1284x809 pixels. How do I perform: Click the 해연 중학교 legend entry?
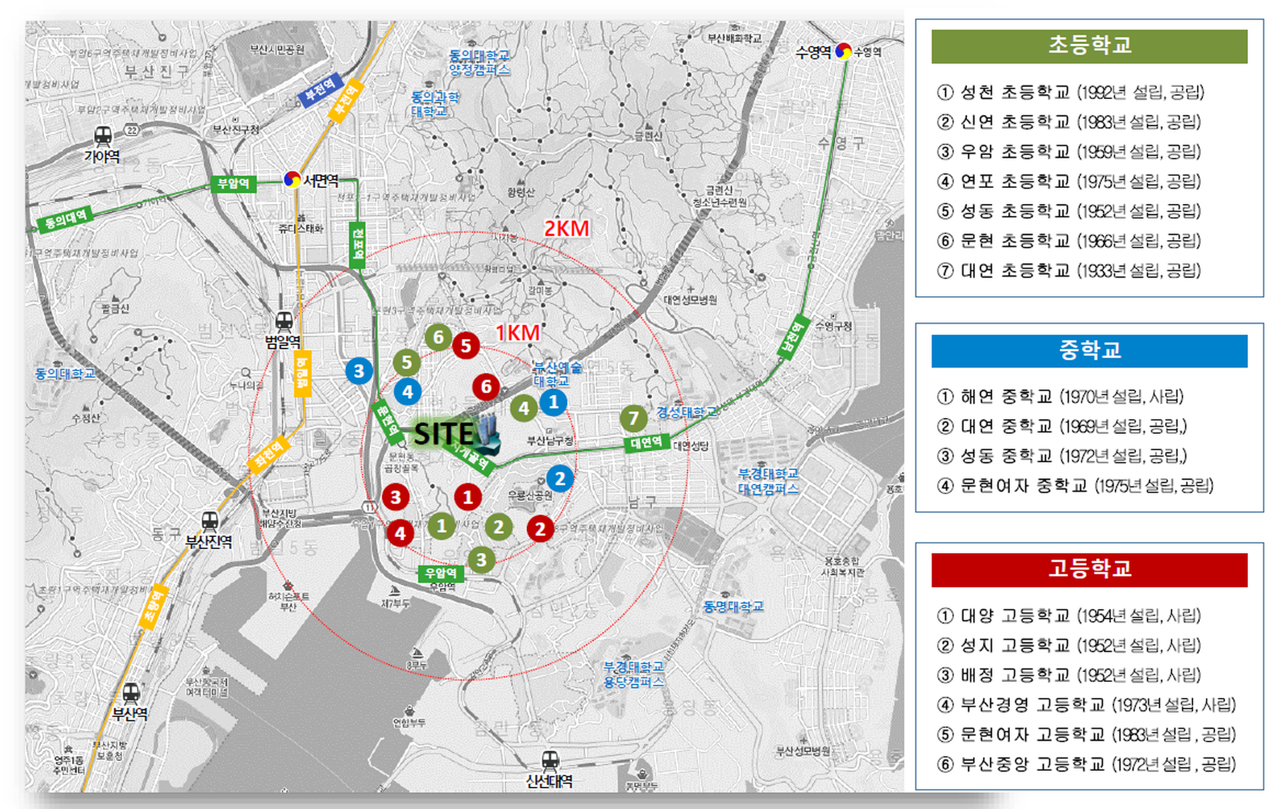pyautogui.click(x=1060, y=396)
